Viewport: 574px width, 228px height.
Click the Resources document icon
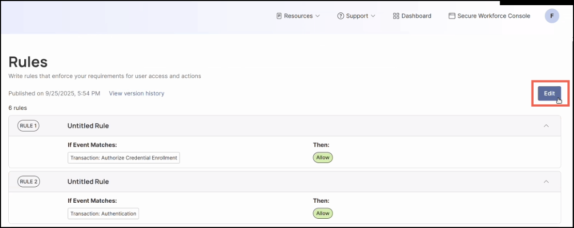pos(279,16)
